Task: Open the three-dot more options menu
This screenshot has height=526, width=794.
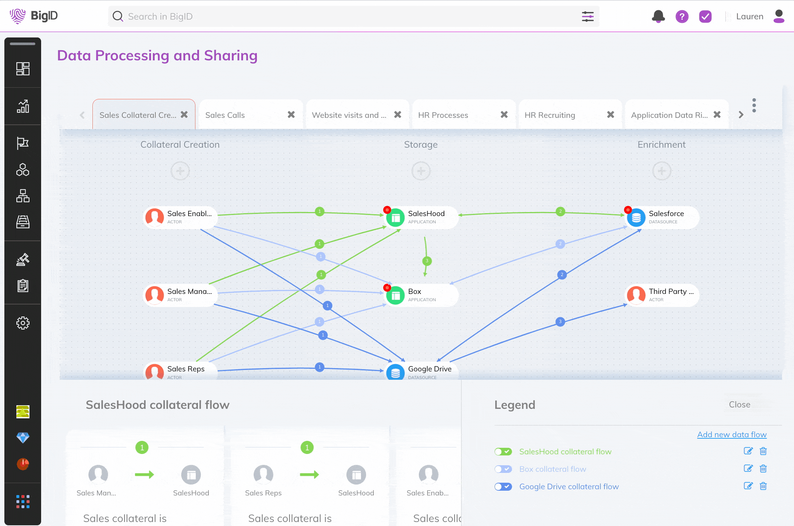Action: point(754,105)
